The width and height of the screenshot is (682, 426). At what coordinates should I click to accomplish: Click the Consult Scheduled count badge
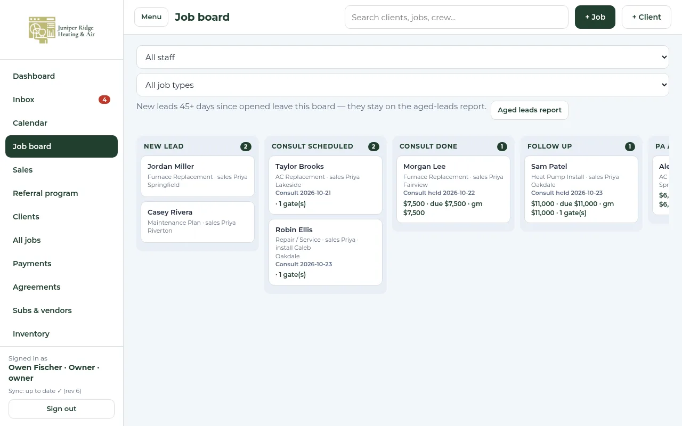click(x=374, y=146)
